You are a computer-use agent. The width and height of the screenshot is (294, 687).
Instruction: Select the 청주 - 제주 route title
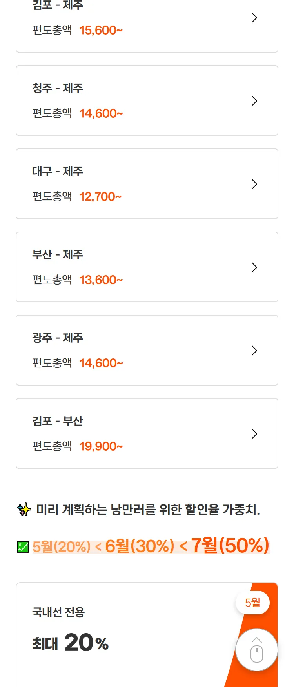(58, 88)
